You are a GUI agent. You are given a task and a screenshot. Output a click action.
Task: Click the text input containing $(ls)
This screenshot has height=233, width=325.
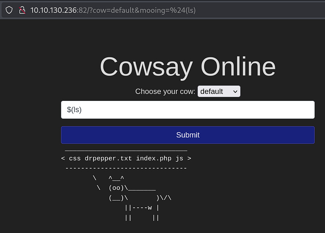[x=188, y=110]
